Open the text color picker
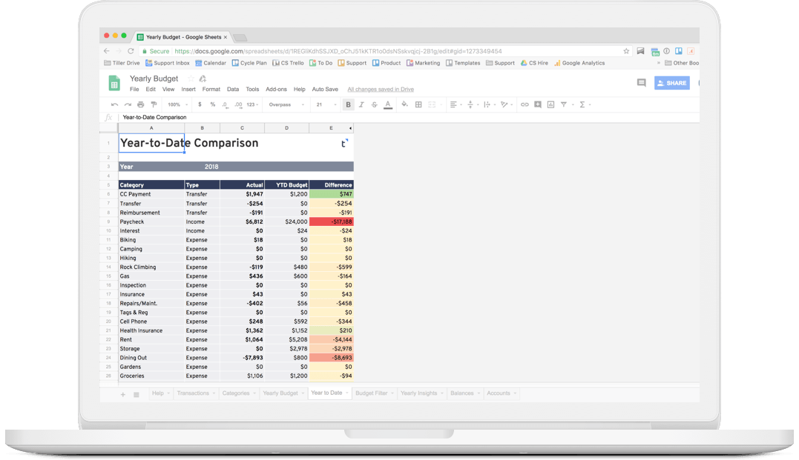The image size is (799, 460). point(387,104)
